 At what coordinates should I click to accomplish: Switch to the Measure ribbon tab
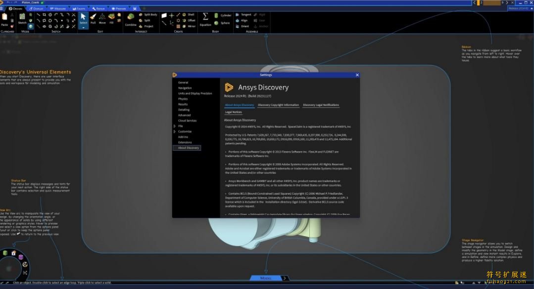tap(58, 8)
